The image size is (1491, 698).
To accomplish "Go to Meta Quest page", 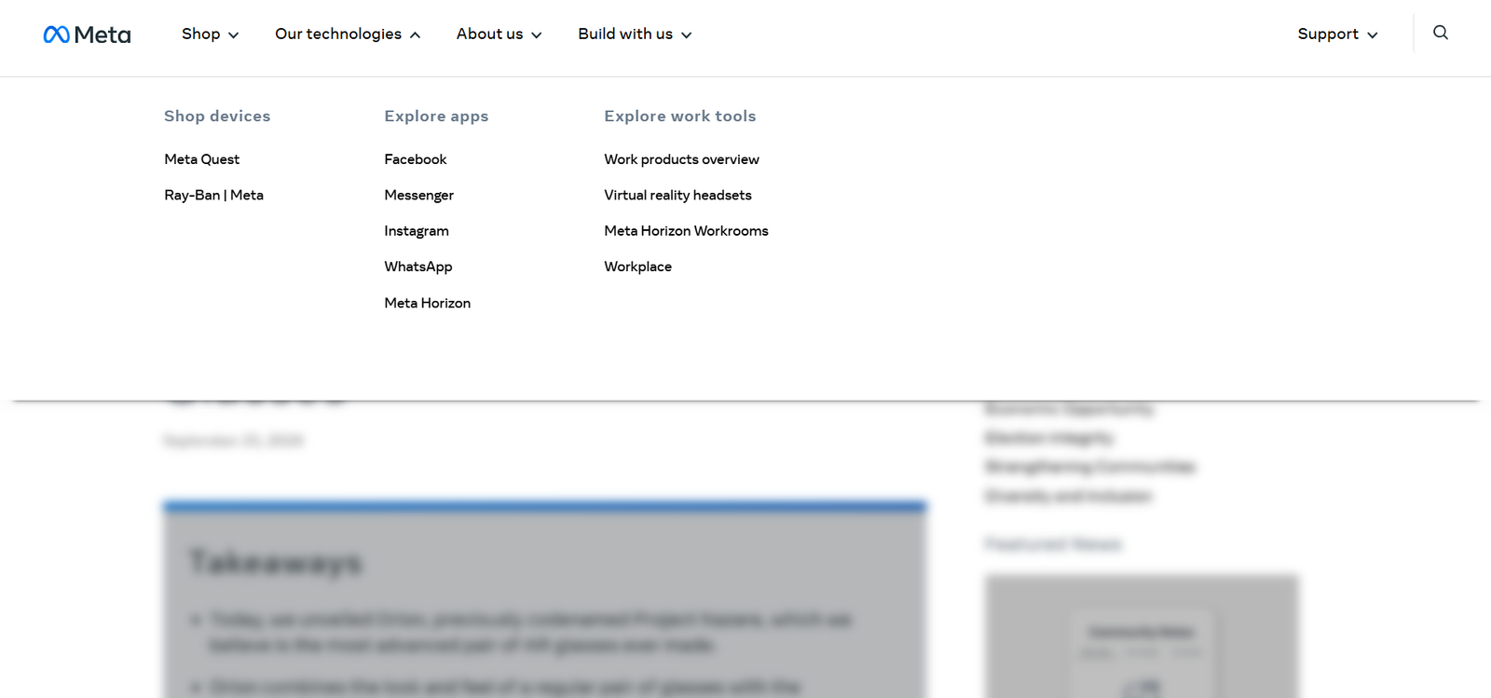I will pos(201,159).
